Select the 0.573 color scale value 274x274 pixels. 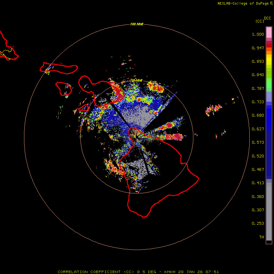pos(258,142)
